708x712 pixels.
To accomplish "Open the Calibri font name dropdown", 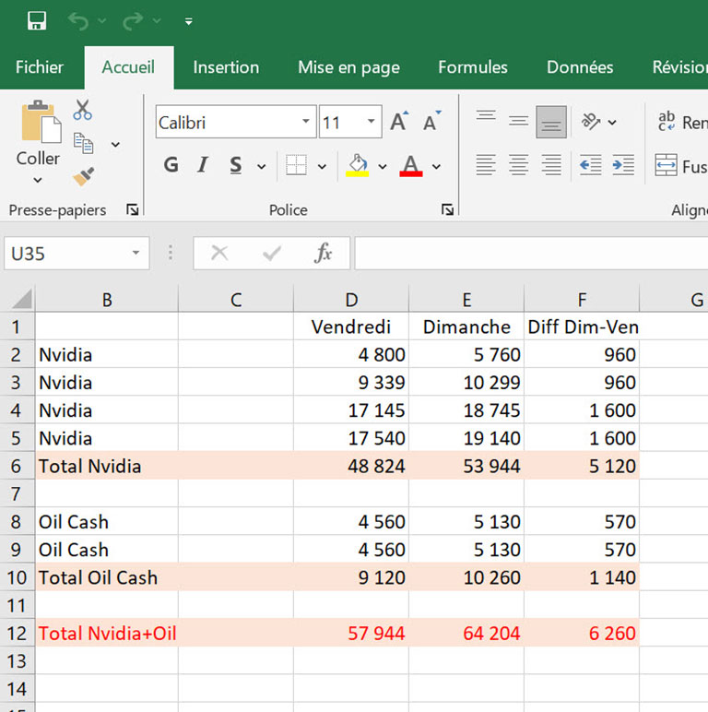I will click(x=306, y=123).
